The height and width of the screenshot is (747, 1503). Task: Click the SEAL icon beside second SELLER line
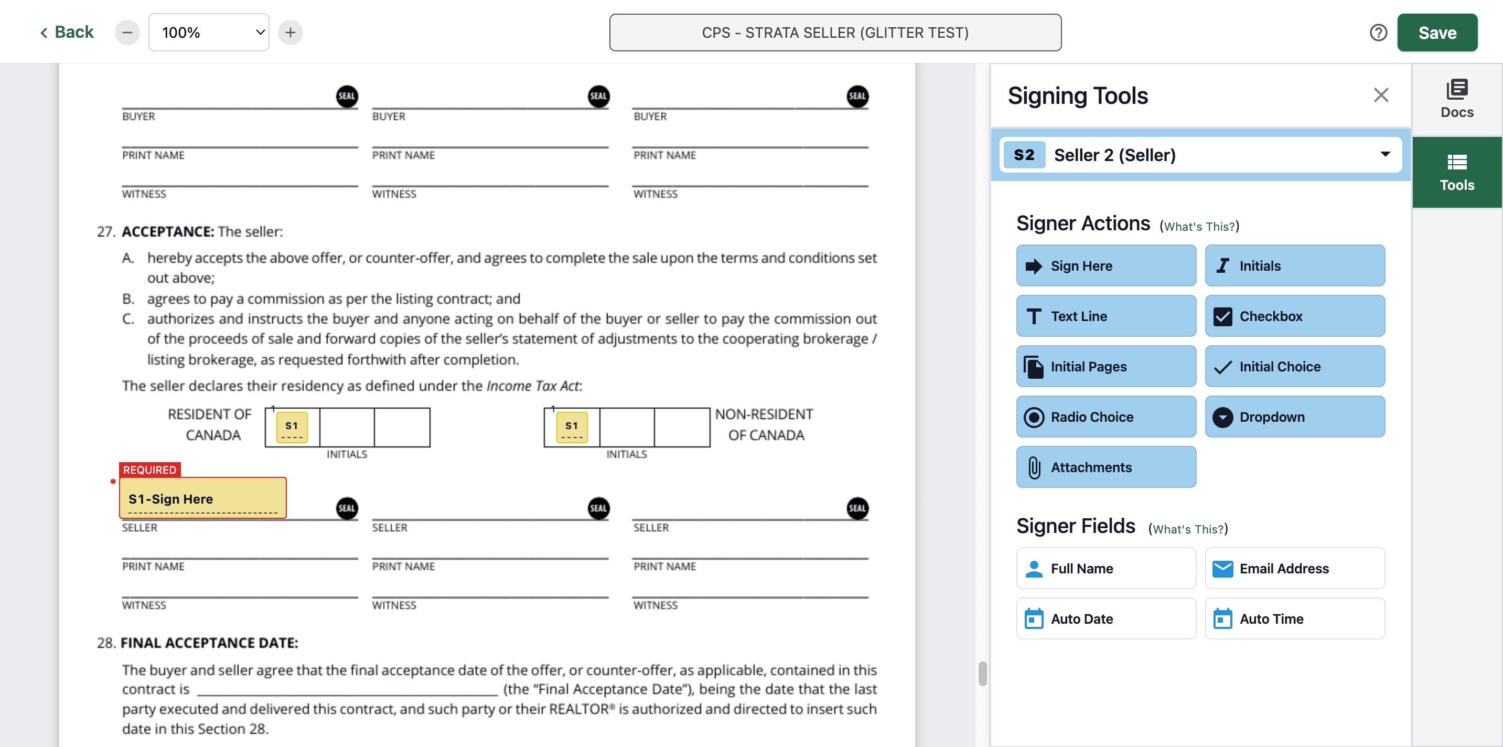click(598, 508)
